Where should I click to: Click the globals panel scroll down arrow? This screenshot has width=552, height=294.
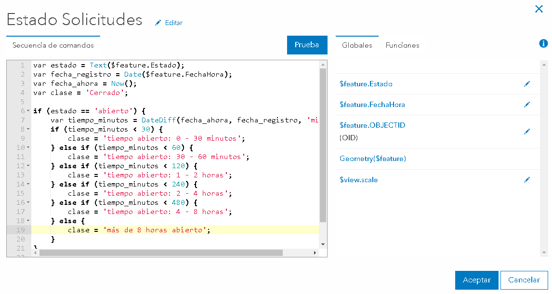[544, 253]
